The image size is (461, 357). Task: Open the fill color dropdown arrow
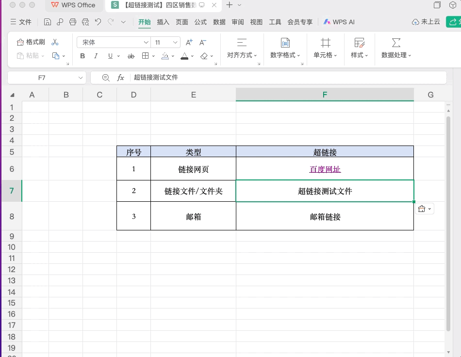[173, 56]
